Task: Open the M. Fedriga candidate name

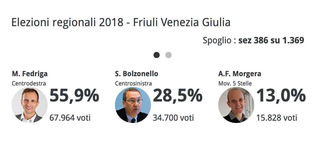Action: pyautogui.click(x=30, y=74)
